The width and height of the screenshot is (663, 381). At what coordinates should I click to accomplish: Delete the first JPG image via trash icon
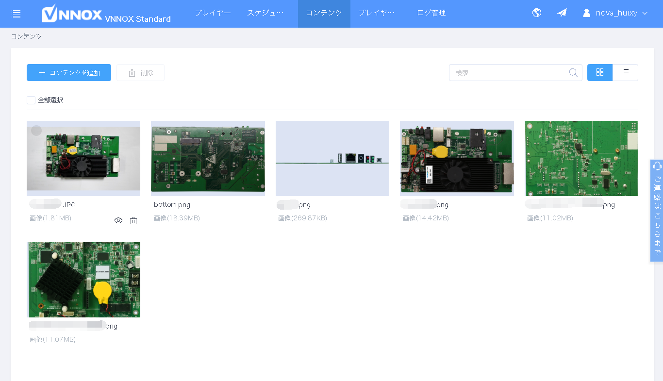click(133, 221)
